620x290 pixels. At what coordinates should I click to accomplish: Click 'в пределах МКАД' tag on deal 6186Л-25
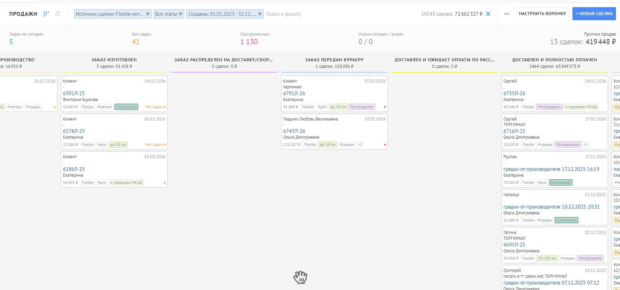tap(126, 182)
